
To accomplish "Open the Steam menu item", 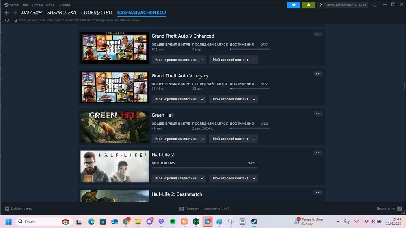I will tap(15, 5).
